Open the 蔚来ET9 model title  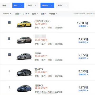click(39, 69)
